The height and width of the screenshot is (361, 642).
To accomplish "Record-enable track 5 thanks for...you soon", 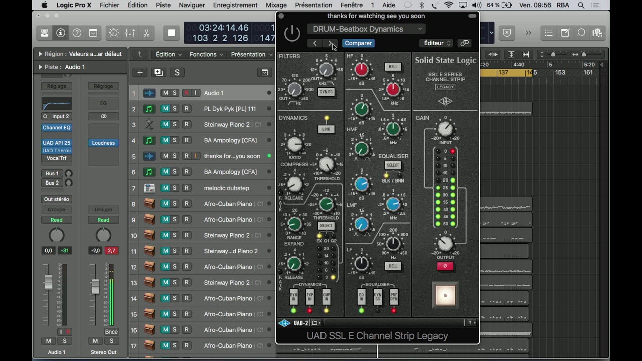I will [x=186, y=156].
